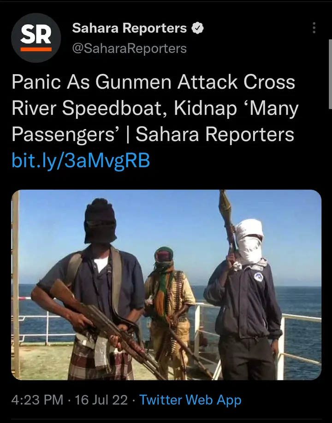Click the 4:23 PM timestamp
This screenshot has width=332, height=423.
[x=37, y=400]
